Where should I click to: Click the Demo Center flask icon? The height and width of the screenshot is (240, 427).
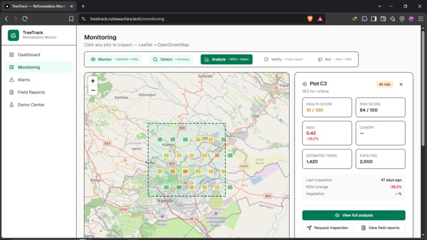pos(12,105)
